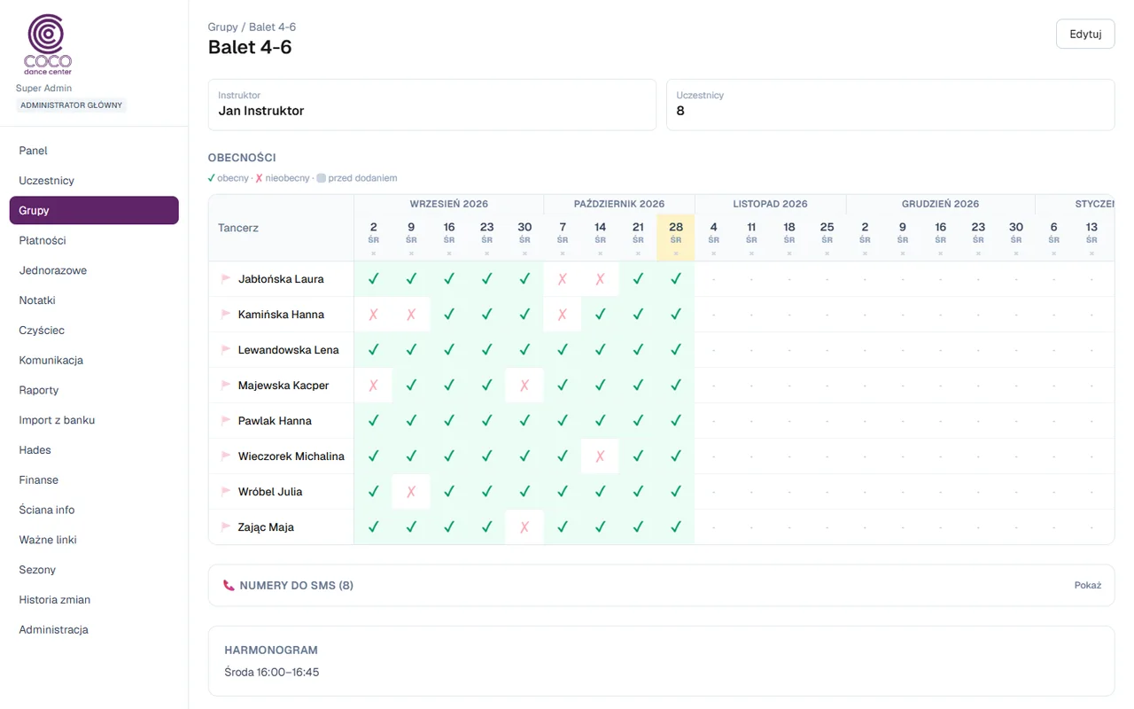The height and width of the screenshot is (709, 1134).
Task: Click the dancer name Pawlak Hanna
Action: [x=275, y=421]
